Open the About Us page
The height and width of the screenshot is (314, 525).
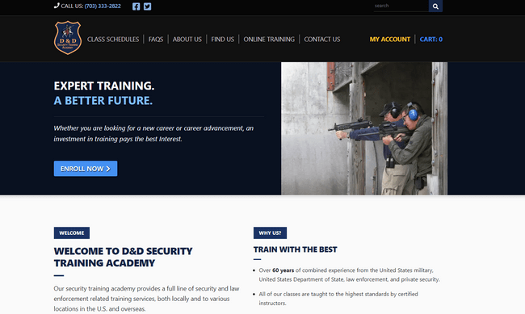click(x=187, y=40)
